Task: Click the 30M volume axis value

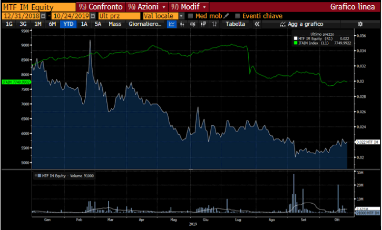Action: tap(360, 173)
